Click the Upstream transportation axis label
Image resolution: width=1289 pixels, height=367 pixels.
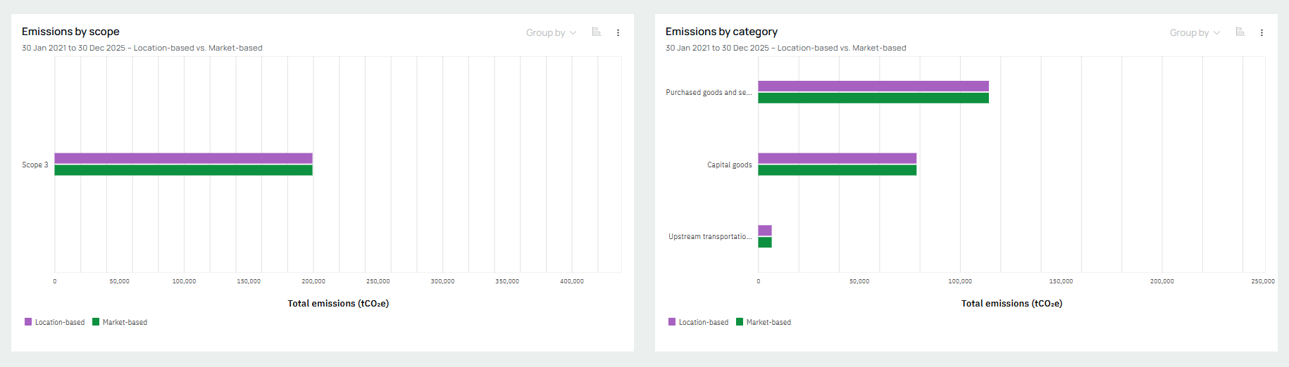(710, 237)
